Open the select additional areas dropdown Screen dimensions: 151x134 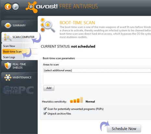click(97, 70)
